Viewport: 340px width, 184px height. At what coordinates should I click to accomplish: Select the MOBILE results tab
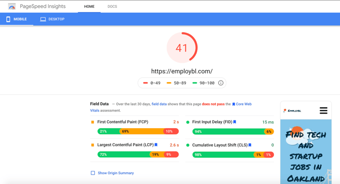pos(17,19)
